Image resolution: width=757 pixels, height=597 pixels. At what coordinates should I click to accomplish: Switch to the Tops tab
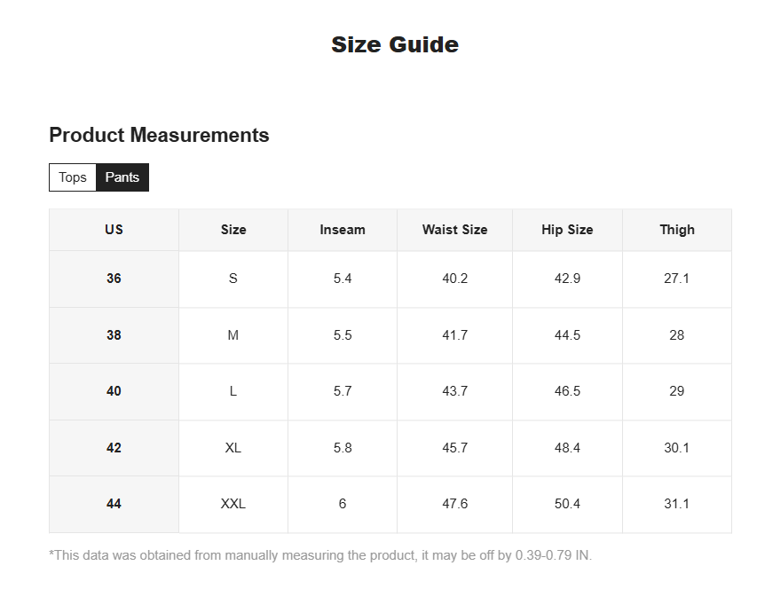(x=73, y=177)
